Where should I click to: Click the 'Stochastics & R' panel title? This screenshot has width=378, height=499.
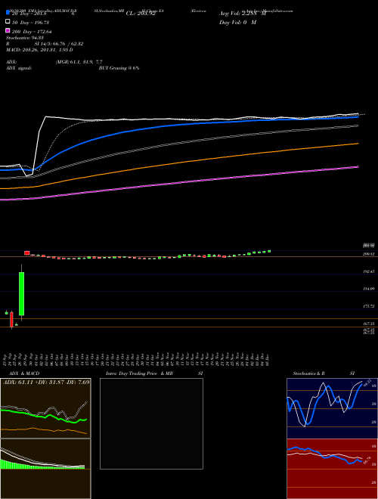tap(308, 373)
